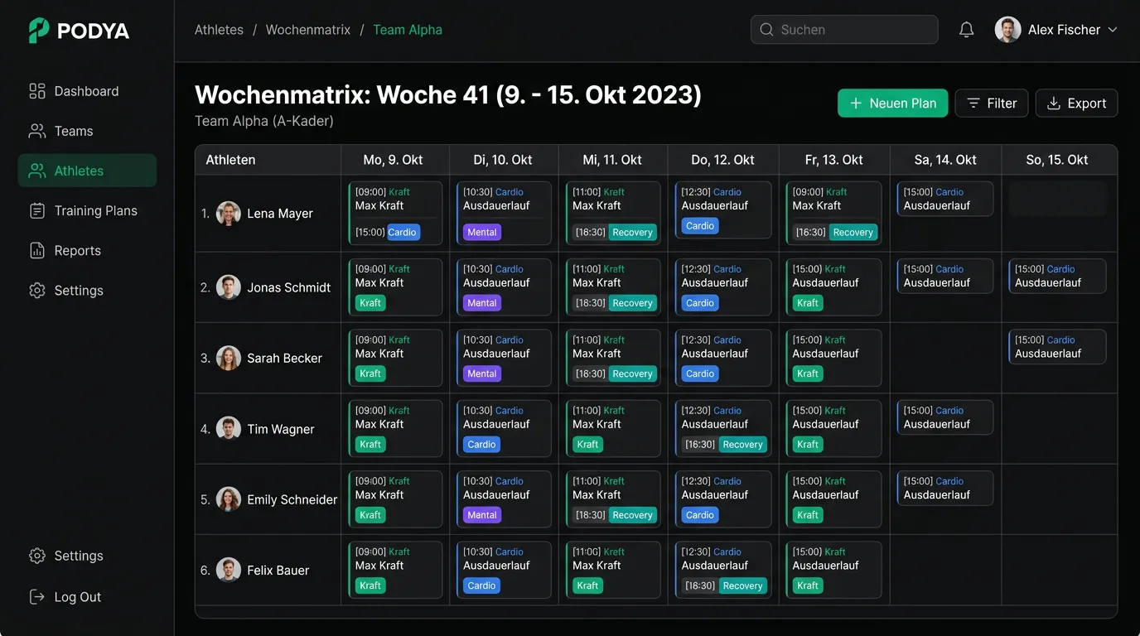The height and width of the screenshot is (636, 1140).
Task: Click the Log Out arrow icon
Action: click(x=37, y=597)
